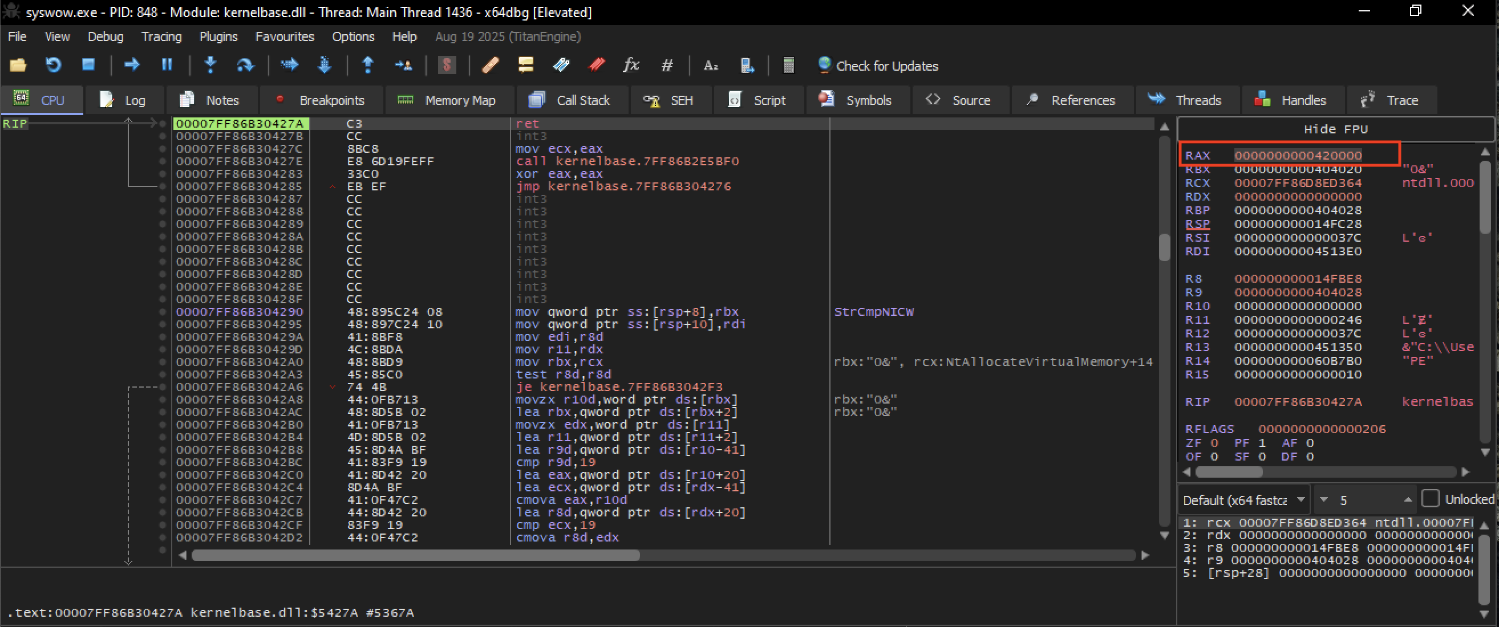Toggle the Unlocked checkbox
Screen dimensions: 1499x627
coord(1430,499)
